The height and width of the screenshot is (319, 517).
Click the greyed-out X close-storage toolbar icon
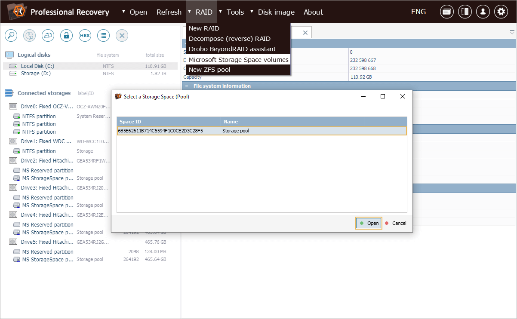[x=122, y=36]
